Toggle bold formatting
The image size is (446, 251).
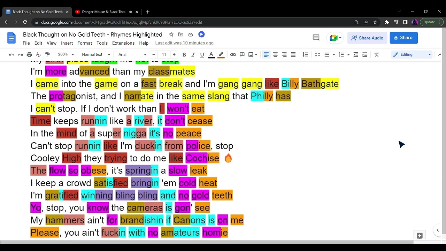point(184,54)
